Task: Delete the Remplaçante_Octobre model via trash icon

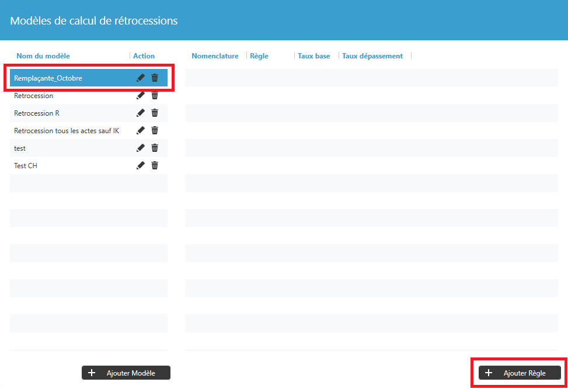Action: point(155,78)
